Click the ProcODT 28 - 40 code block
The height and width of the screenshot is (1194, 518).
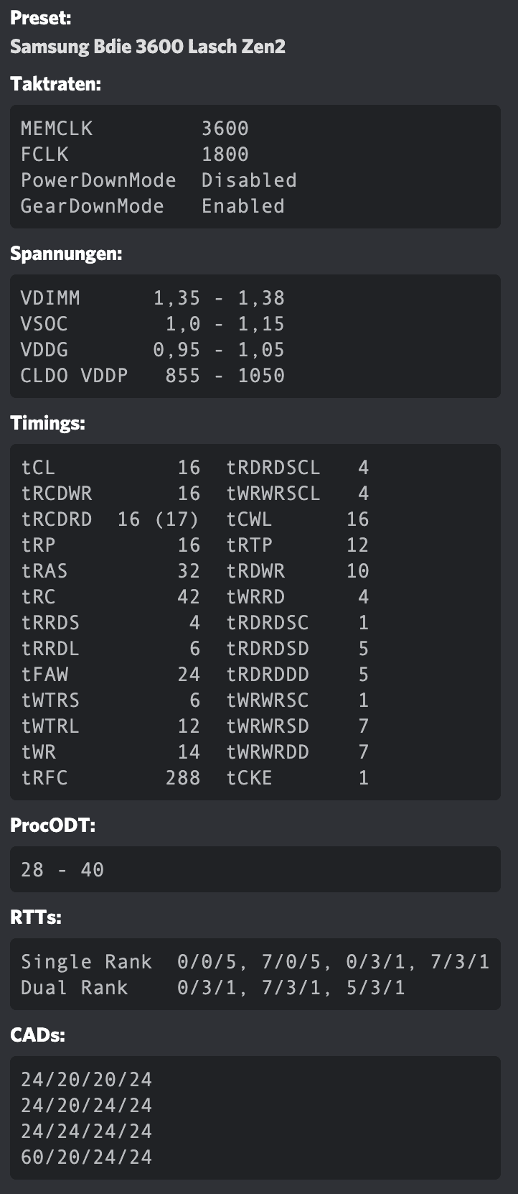coord(255,869)
